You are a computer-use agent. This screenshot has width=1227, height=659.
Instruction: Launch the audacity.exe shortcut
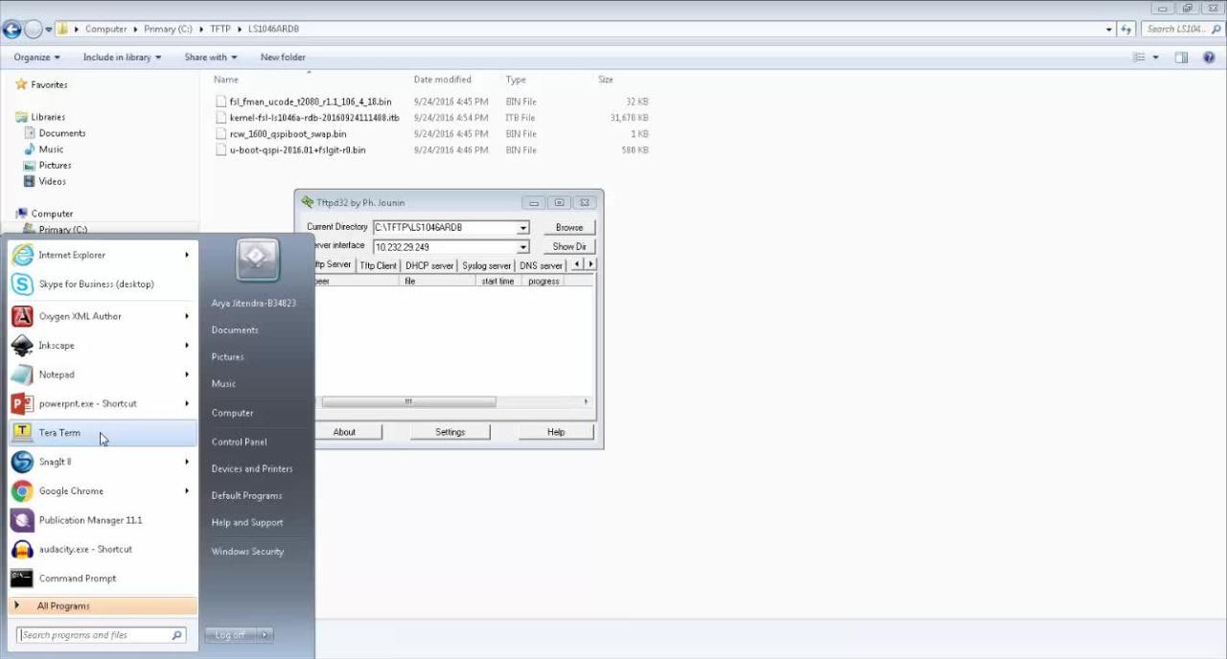[x=85, y=550]
